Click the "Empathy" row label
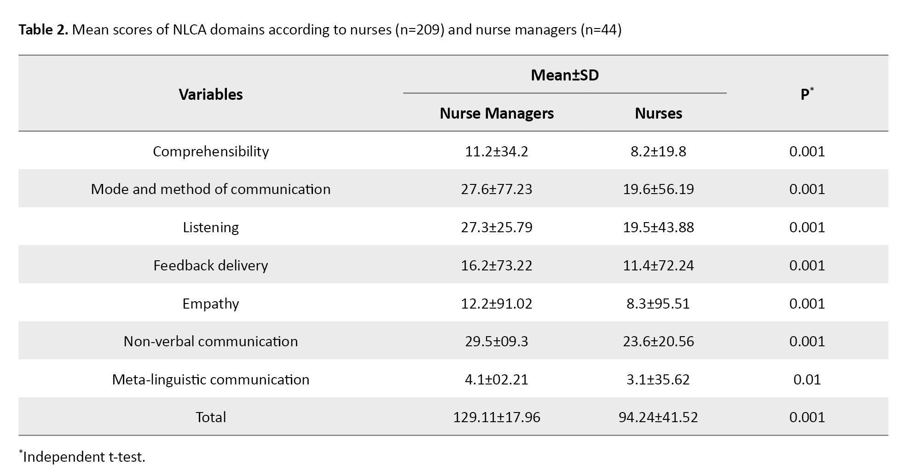909x470 pixels. tap(210, 304)
